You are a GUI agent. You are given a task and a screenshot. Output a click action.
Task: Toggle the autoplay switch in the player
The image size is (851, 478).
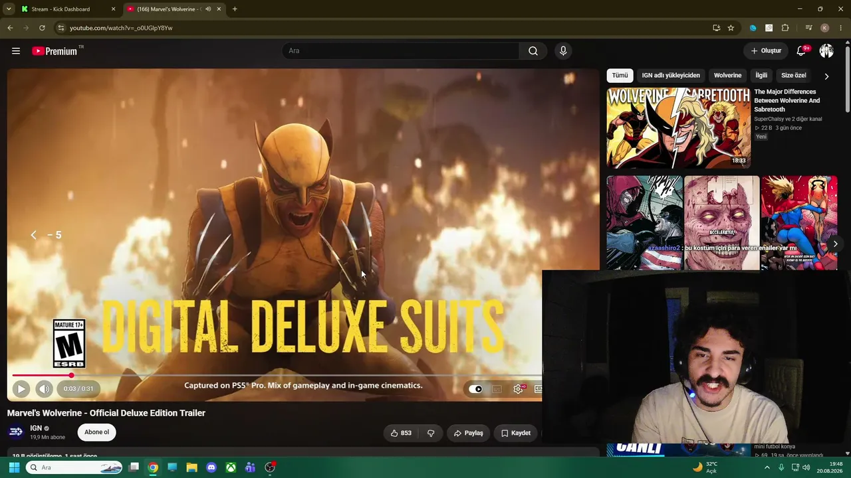point(475,389)
